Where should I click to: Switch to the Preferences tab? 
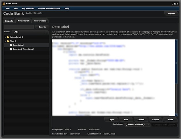coord(40,21)
